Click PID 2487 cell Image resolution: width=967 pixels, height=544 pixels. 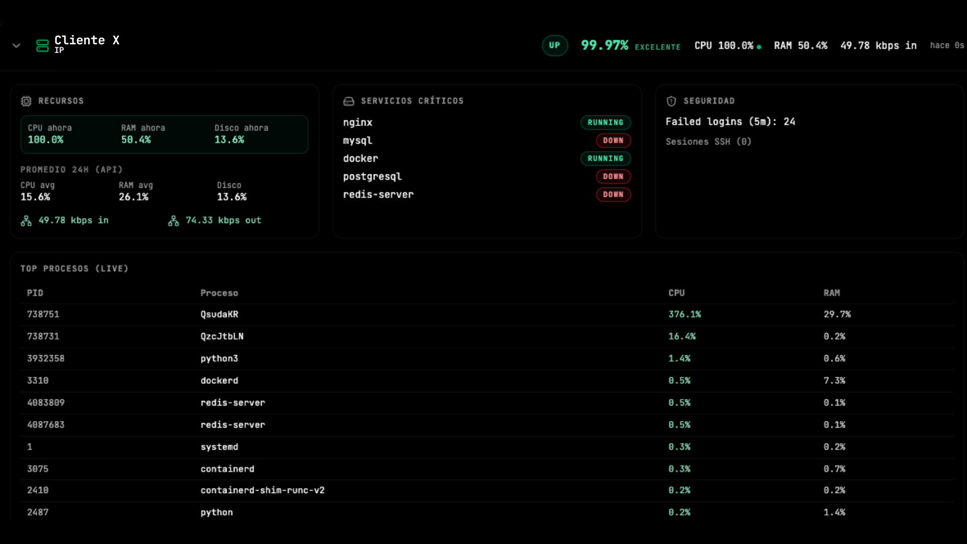(x=38, y=512)
